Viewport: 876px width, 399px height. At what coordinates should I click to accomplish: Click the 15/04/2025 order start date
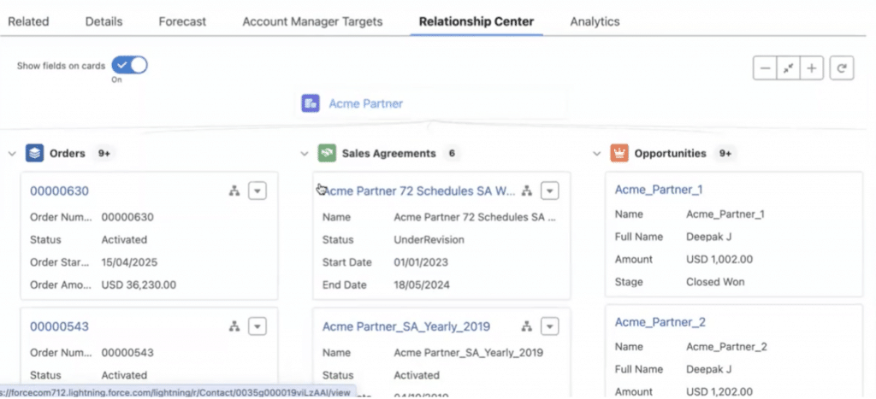point(129,262)
